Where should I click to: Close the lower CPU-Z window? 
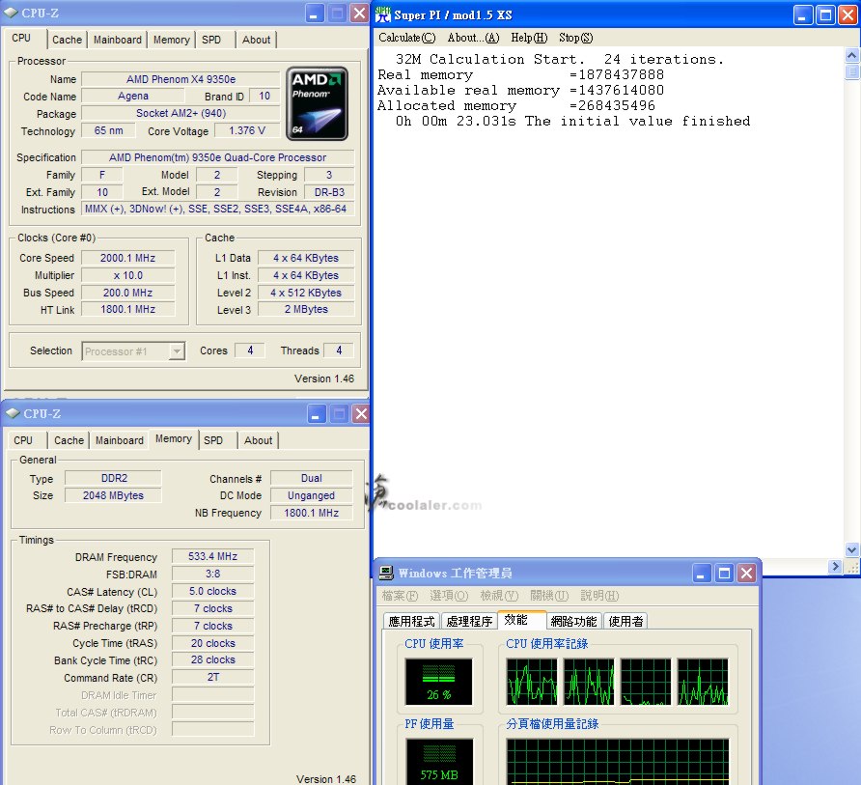click(361, 413)
